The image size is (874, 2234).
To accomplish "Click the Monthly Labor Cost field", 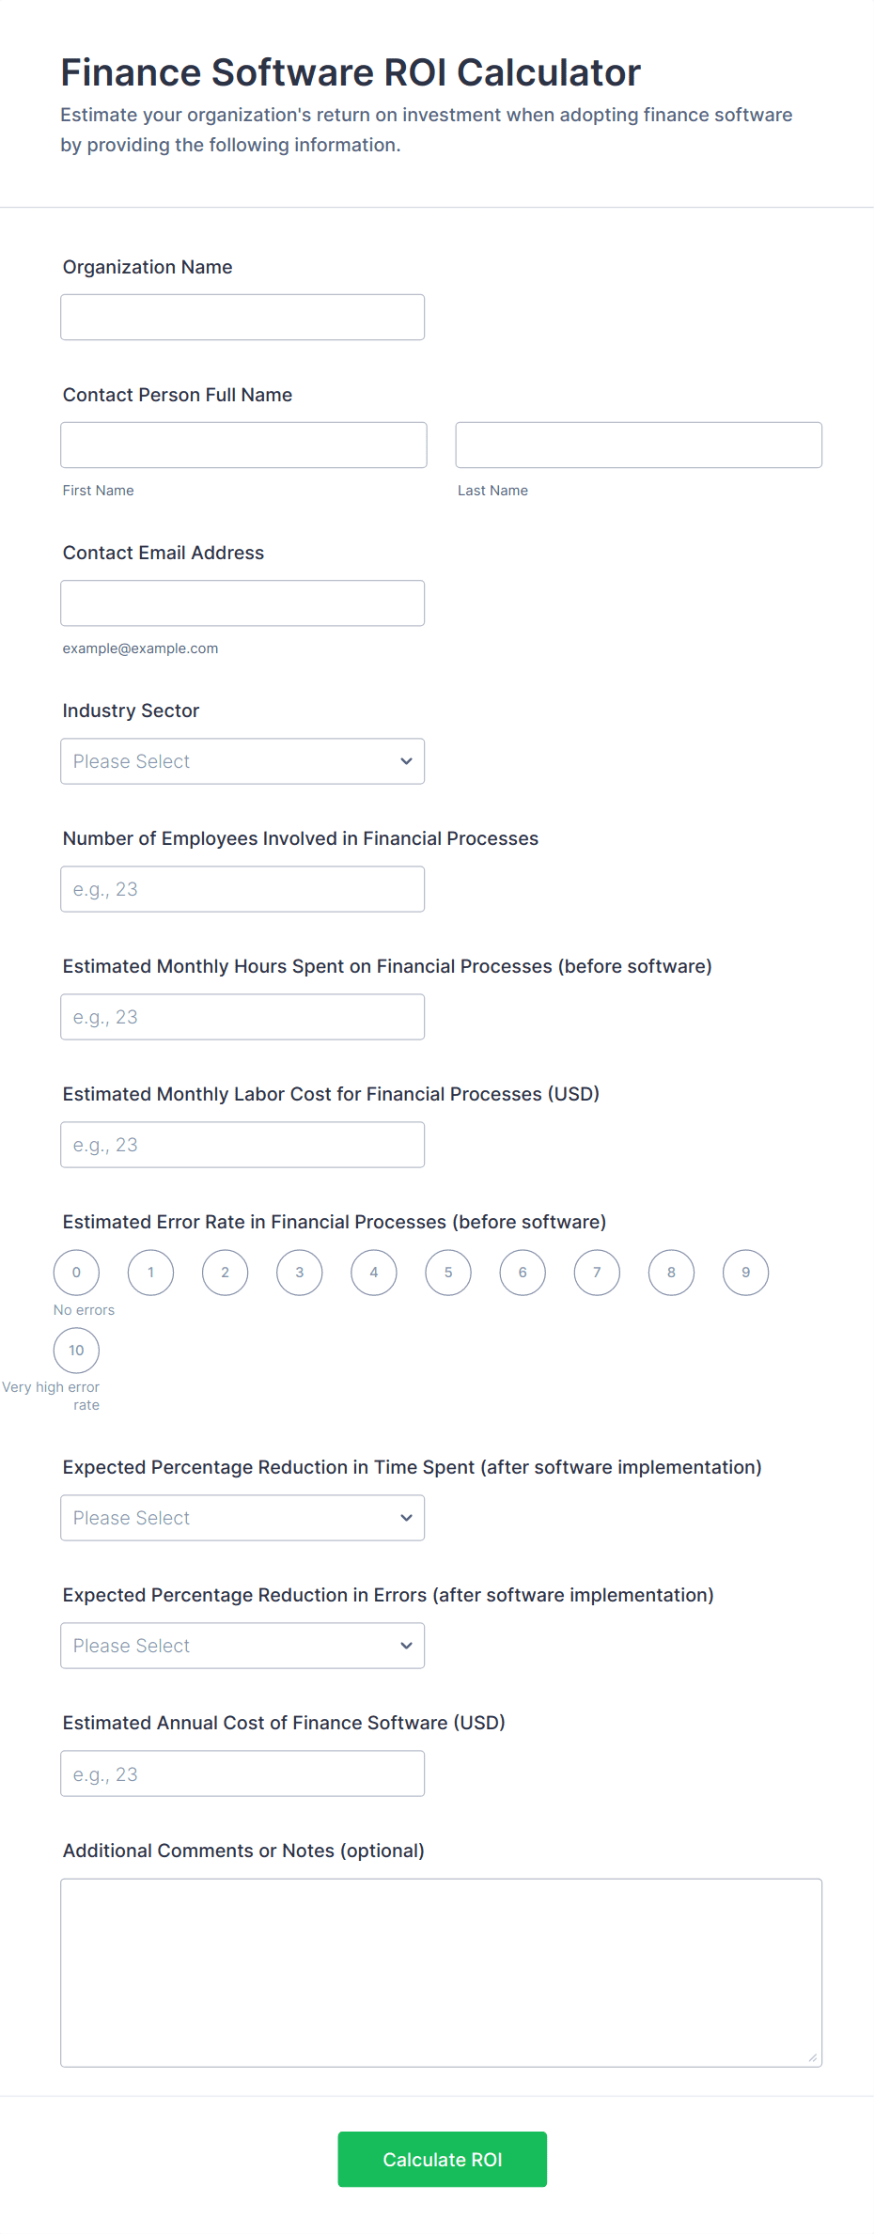I will [x=242, y=1145].
